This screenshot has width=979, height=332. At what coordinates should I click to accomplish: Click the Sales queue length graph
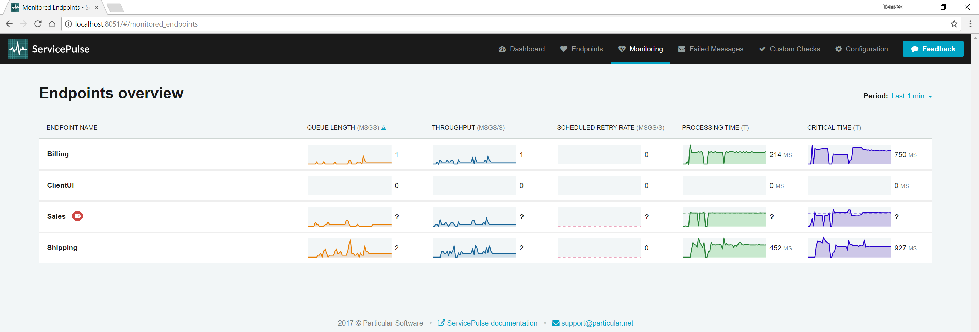[x=350, y=217]
